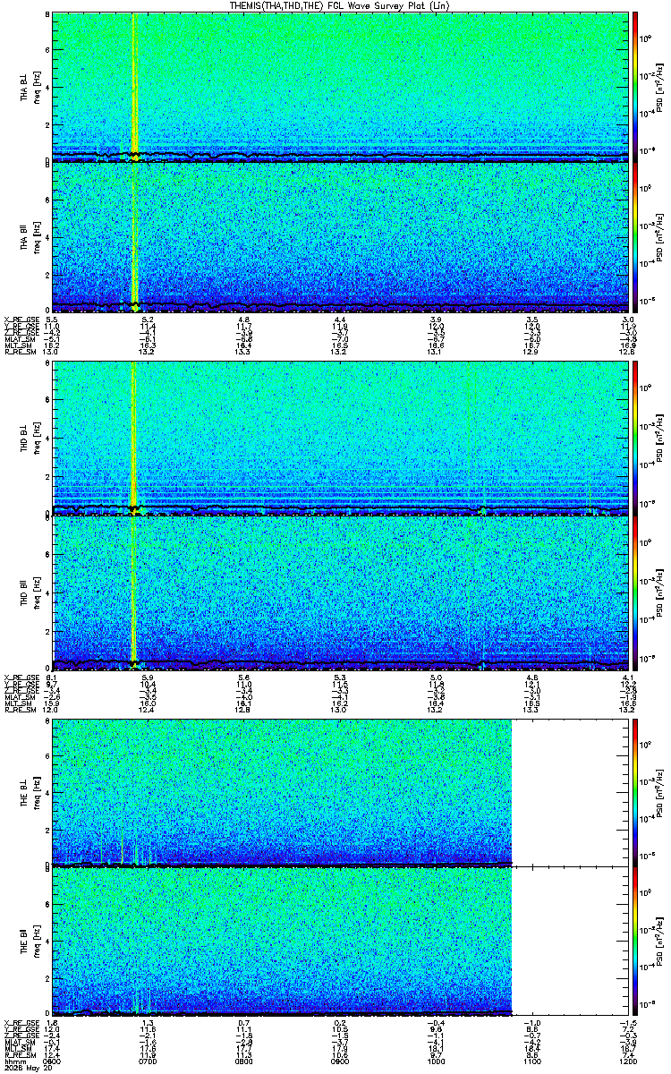This screenshot has height=1074, width=671.
Task: Click the THE B-parallel spectrogram panel
Action: tap(340, 942)
